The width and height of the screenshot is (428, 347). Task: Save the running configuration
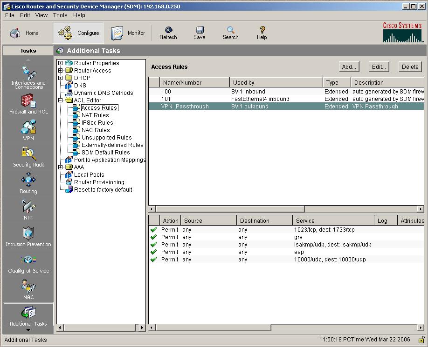(199, 33)
